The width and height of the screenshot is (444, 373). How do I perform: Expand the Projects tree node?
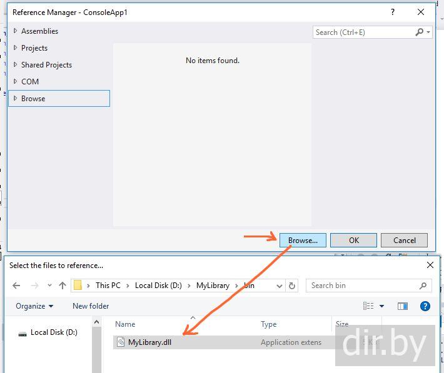point(15,47)
